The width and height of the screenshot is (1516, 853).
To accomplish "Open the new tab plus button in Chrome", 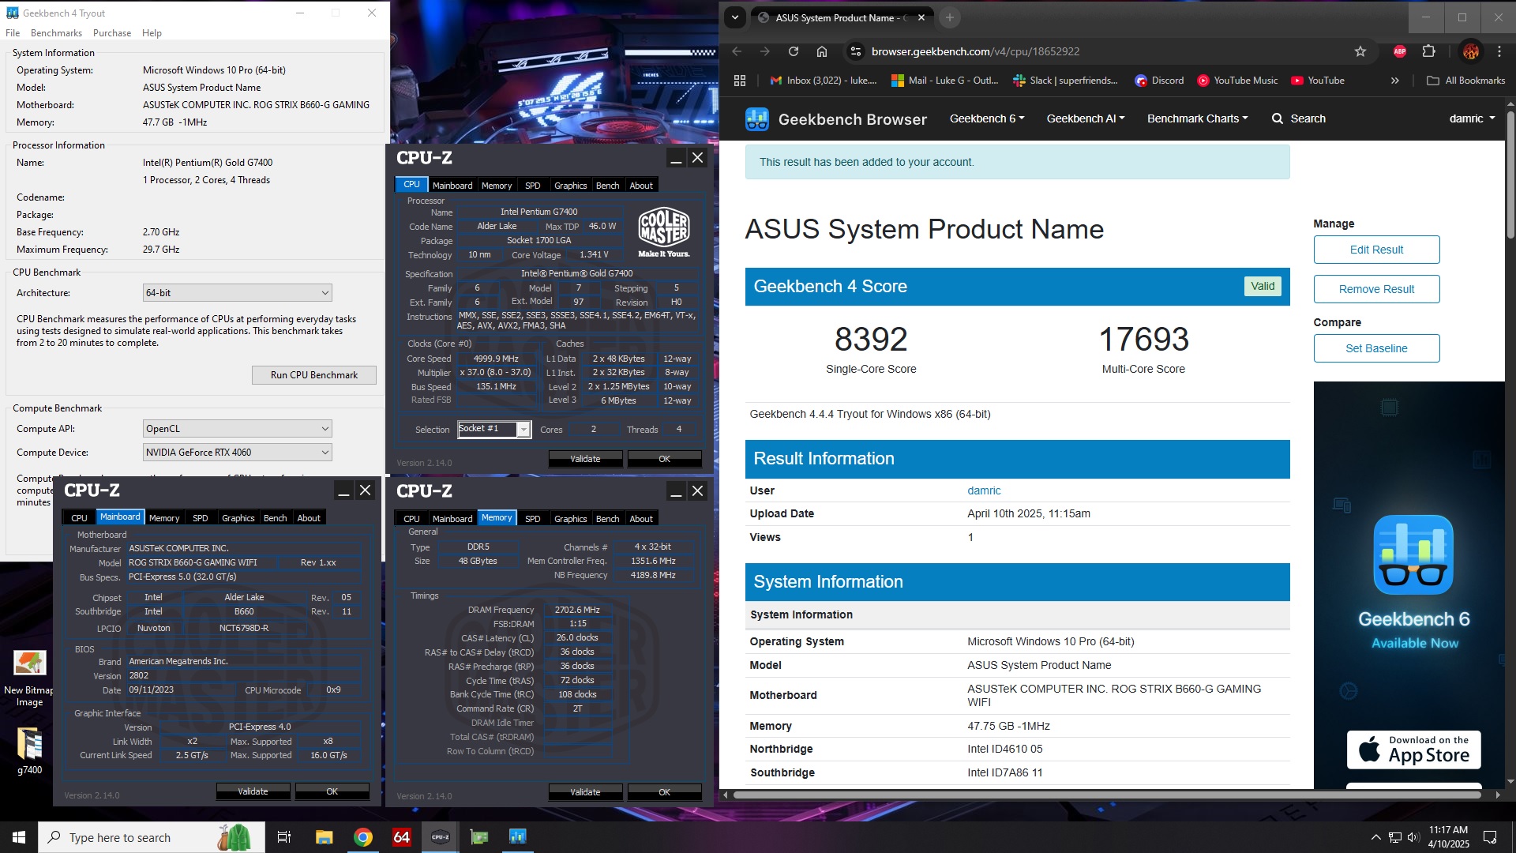I will pyautogui.click(x=950, y=17).
